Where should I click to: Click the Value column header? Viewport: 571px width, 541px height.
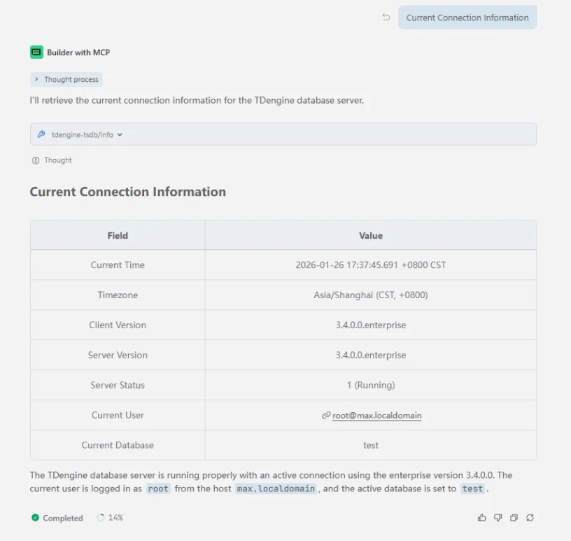(x=370, y=236)
